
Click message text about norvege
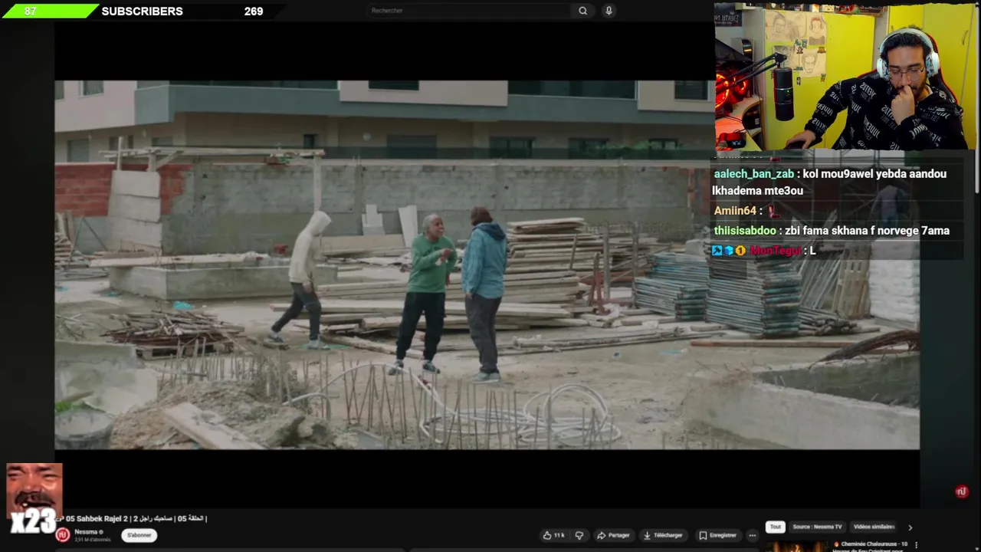point(867,231)
